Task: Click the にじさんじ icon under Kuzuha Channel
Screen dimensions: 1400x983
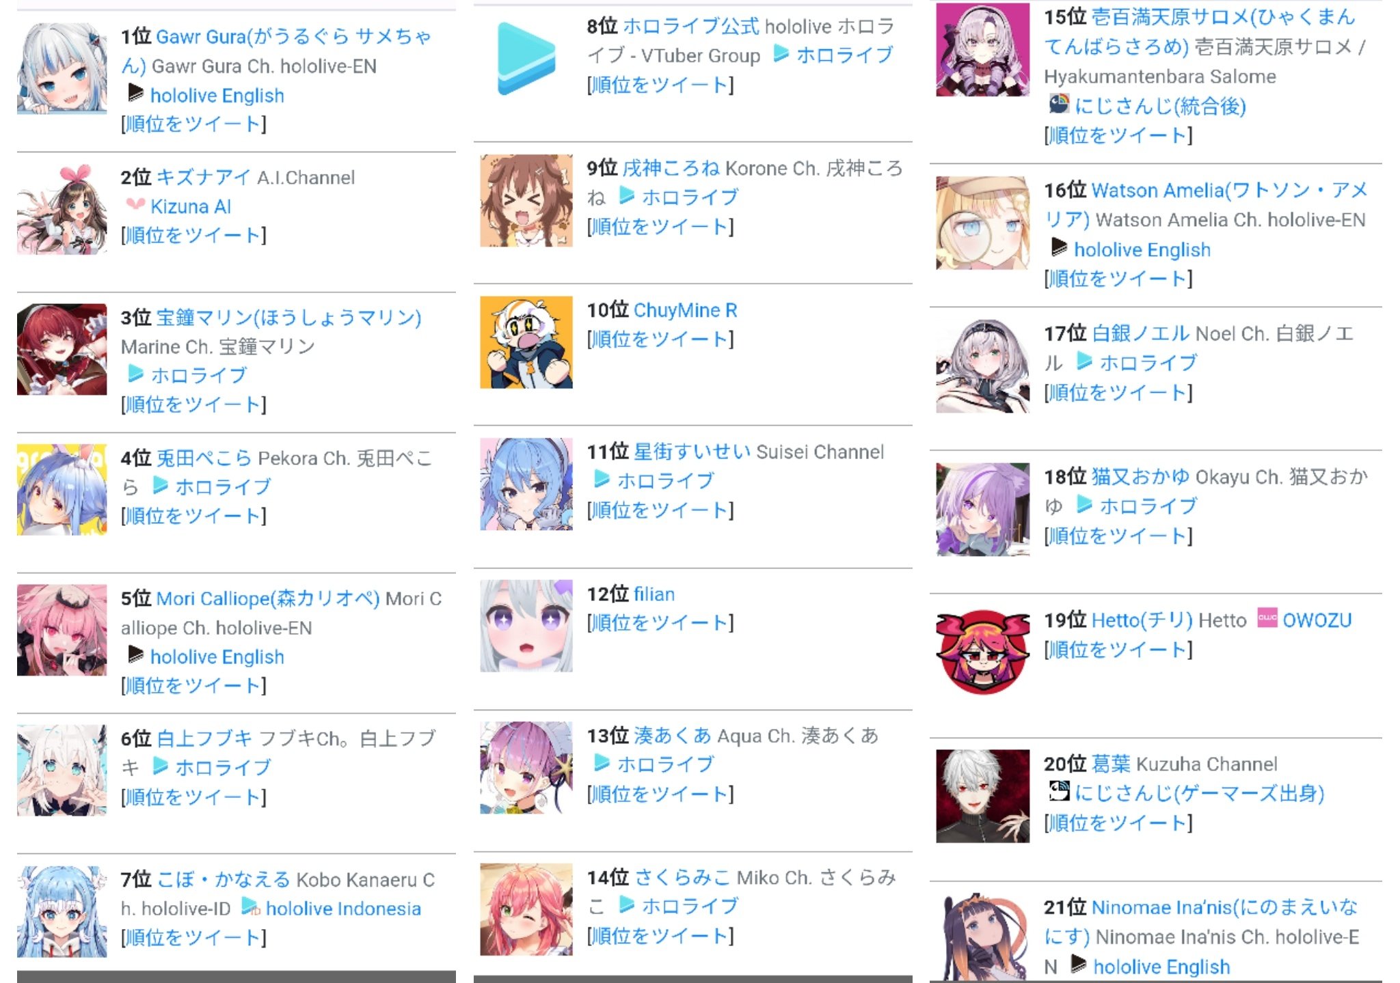Action: click(1058, 791)
